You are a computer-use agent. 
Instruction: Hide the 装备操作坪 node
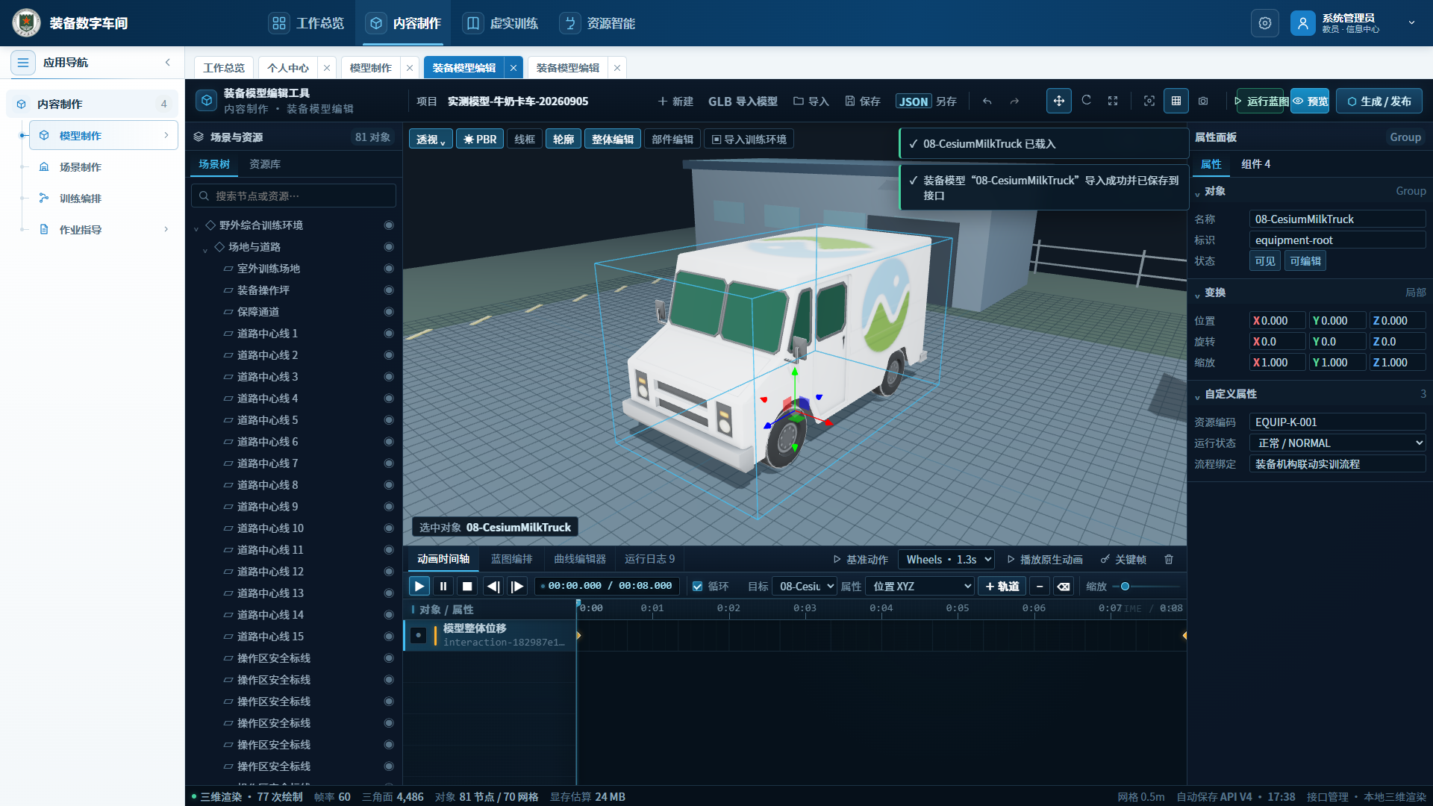click(x=389, y=290)
